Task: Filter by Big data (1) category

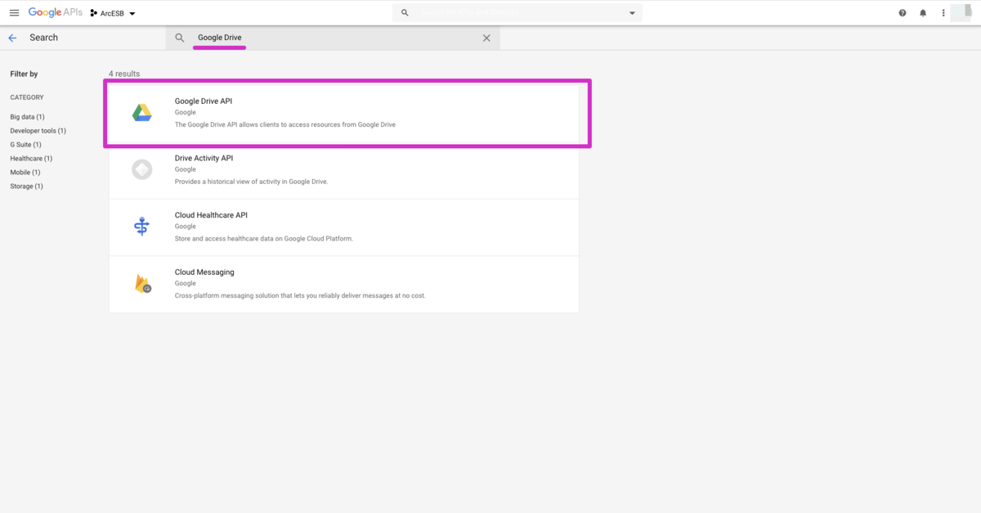Action: click(x=27, y=117)
